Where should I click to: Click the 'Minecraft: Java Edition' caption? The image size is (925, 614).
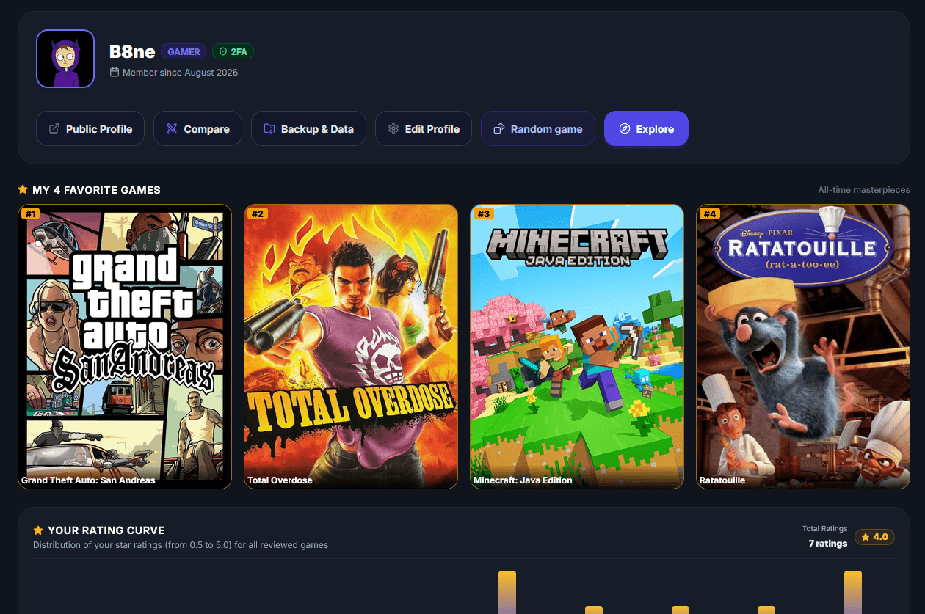click(523, 480)
